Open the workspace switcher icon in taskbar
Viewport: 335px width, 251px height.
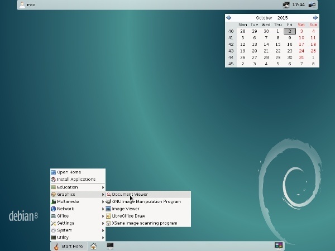pyautogui.click(x=279, y=245)
